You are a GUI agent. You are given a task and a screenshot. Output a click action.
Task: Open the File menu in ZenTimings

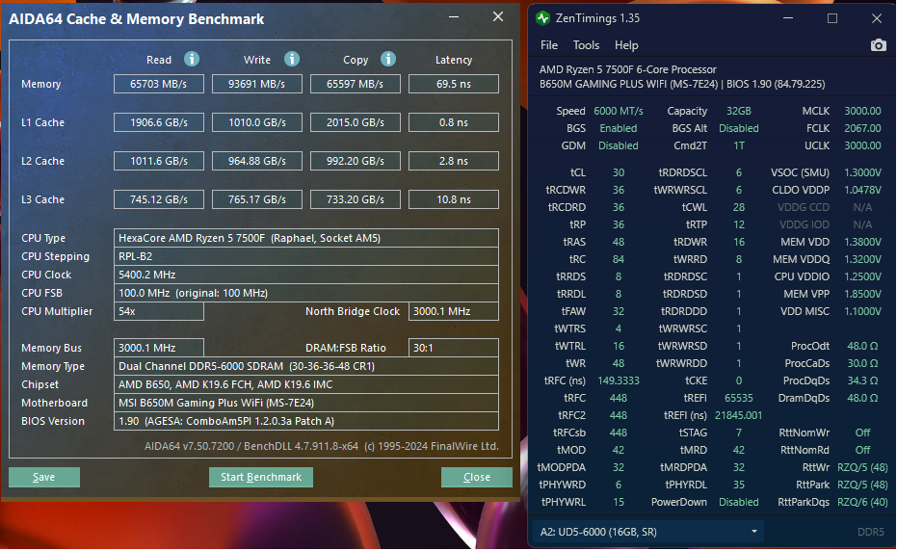548,45
